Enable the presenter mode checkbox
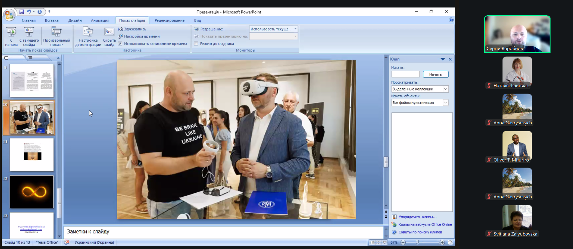 point(196,44)
